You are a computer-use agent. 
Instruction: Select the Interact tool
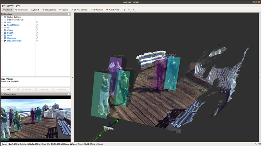click(x=8, y=10)
